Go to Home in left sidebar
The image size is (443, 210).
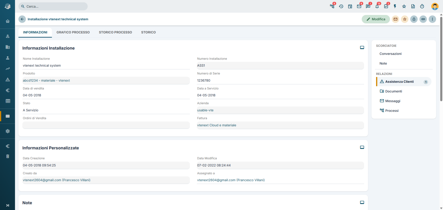click(x=8, y=21)
